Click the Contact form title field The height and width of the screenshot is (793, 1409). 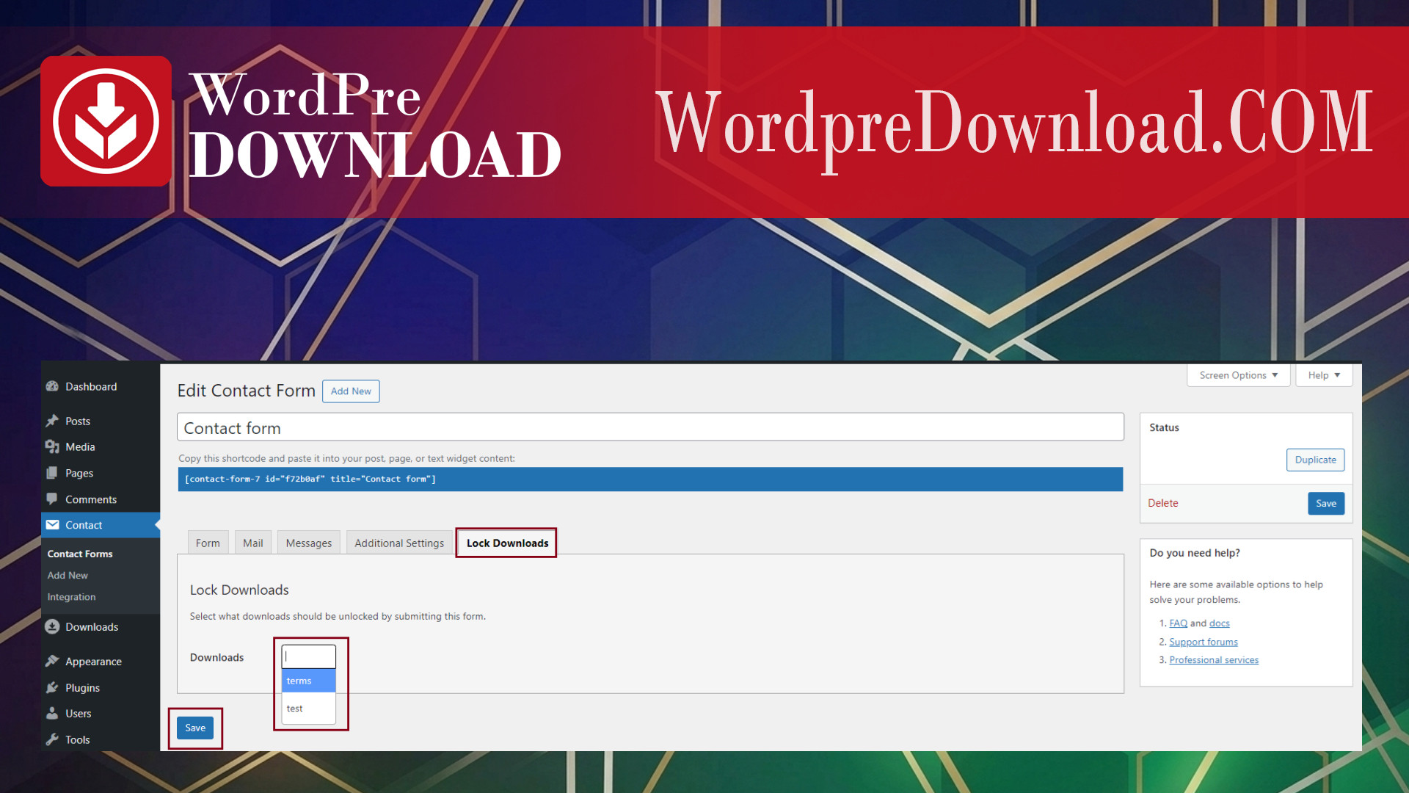pos(650,427)
